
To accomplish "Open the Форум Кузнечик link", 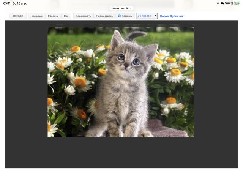I will 172,16.
